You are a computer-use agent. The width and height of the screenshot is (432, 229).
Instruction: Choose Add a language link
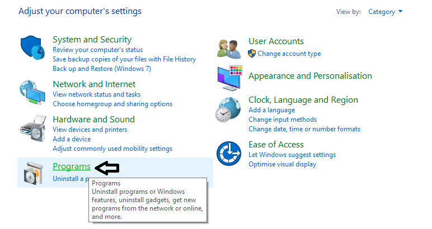click(x=271, y=110)
